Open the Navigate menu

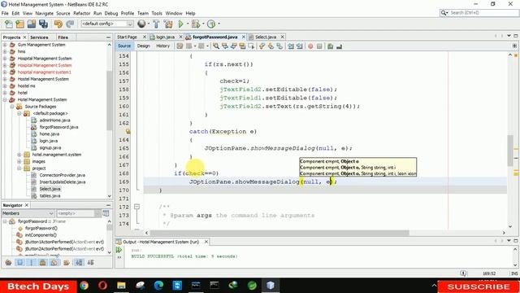tap(44, 13)
